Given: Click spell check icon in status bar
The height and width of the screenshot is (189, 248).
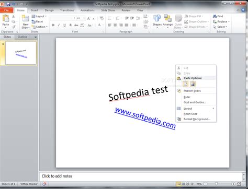Looking at the screenshot, I should tap(44, 184).
